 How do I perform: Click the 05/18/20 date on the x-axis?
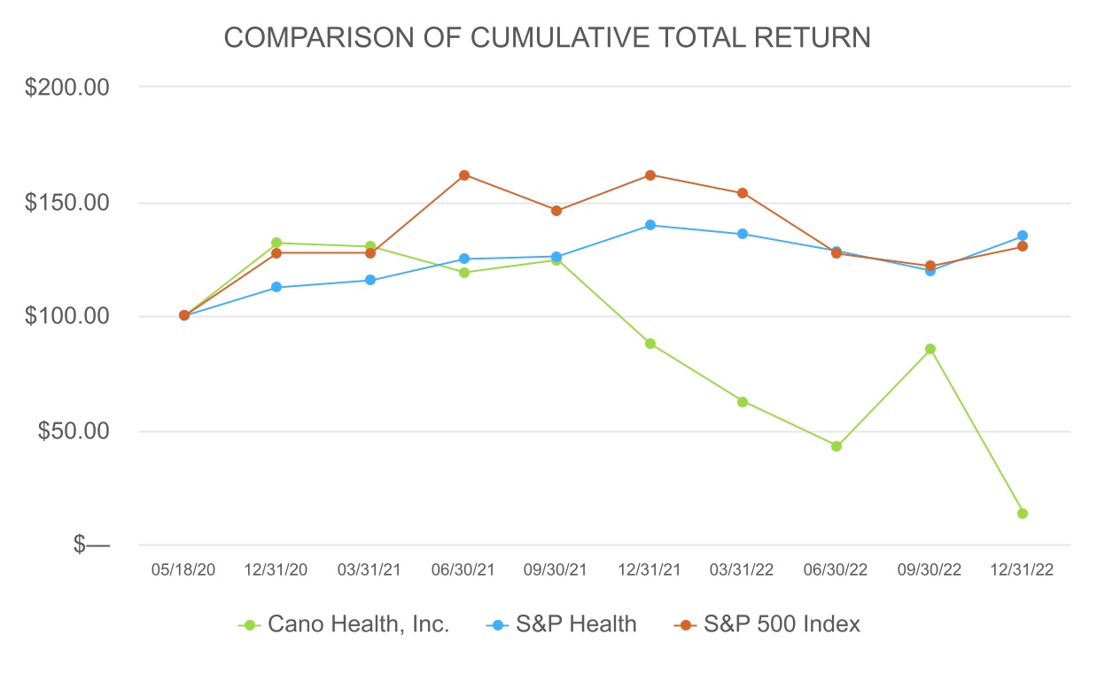[184, 570]
